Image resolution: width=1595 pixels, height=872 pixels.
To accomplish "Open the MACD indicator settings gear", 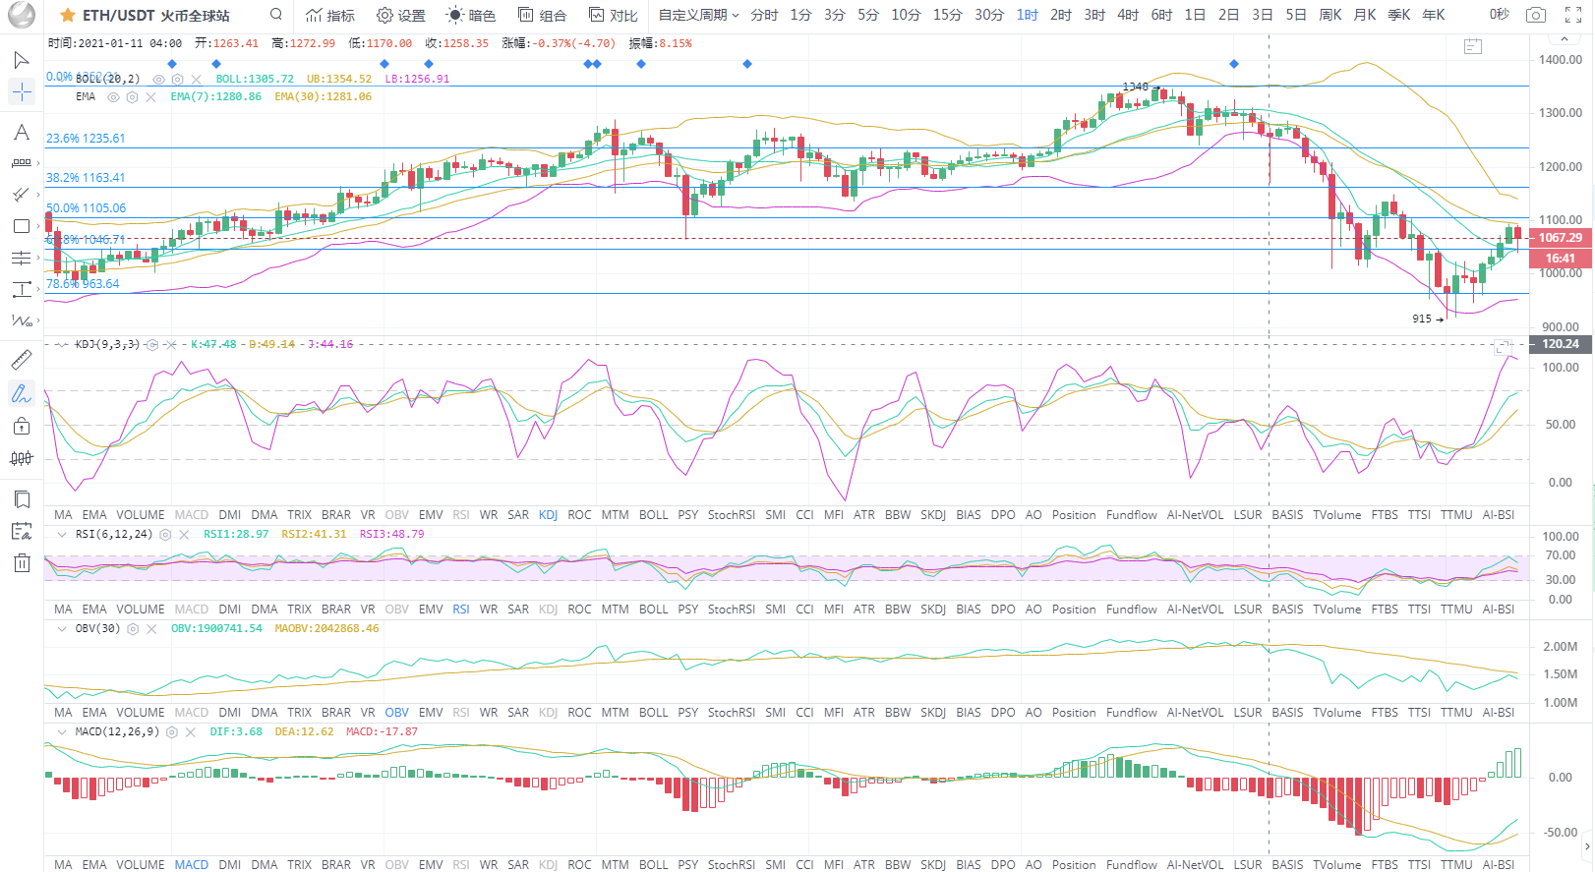I will pyautogui.click(x=172, y=732).
